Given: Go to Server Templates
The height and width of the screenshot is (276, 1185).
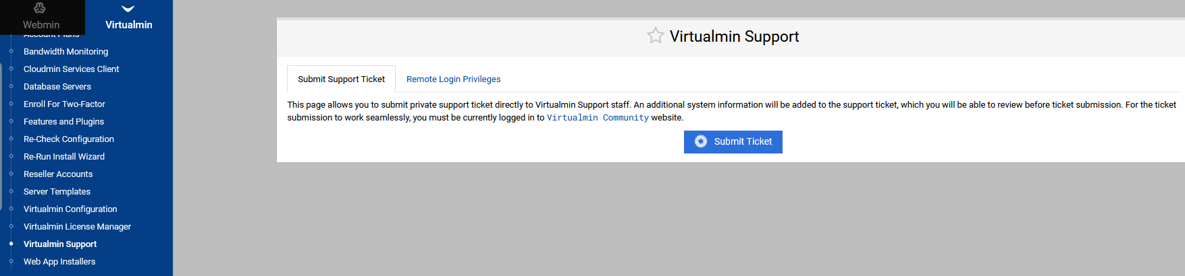Looking at the screenshot, I should tap(57, 192).
